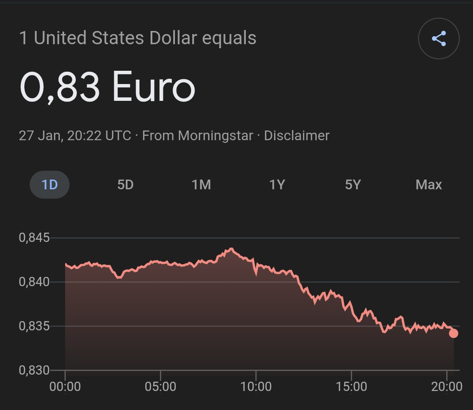
Task: Click the 00:00 time axis label
Action: click(65, 387)
